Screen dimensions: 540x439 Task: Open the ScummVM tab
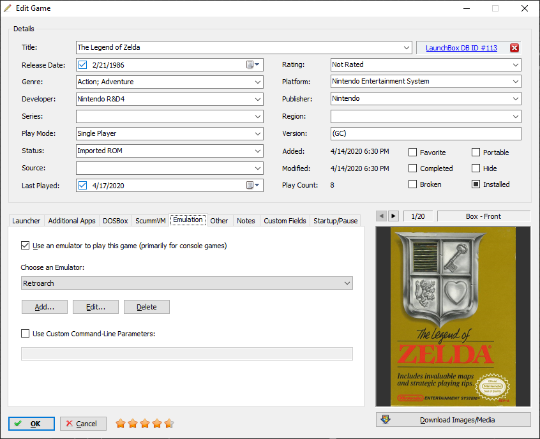tap(151, 221)
